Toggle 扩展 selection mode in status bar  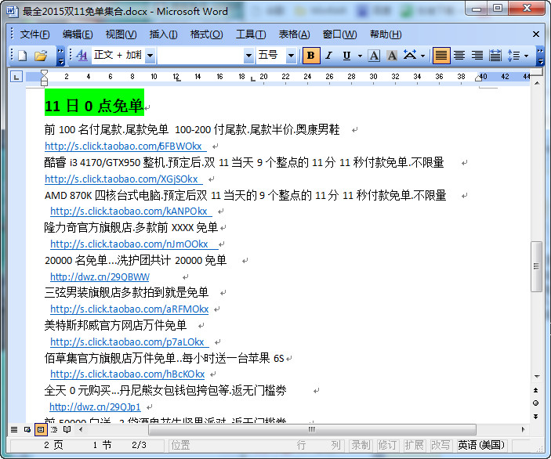414,446
